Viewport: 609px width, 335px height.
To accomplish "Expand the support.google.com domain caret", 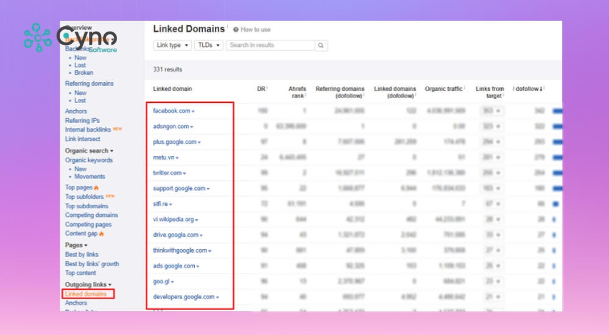I will click(208, 189).
